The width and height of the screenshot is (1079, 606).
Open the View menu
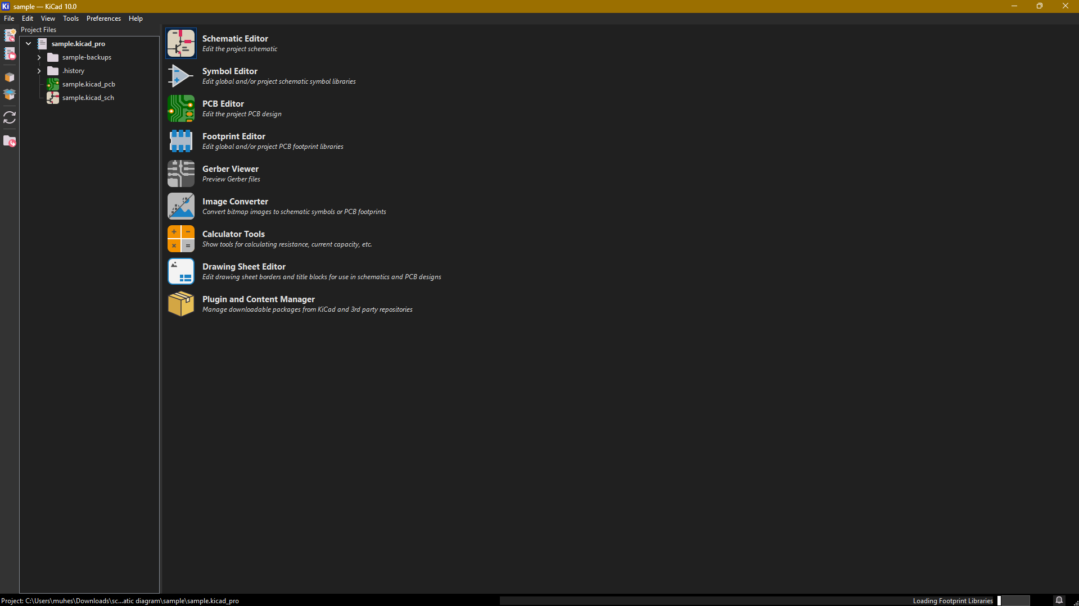click(x=48, y=19)
